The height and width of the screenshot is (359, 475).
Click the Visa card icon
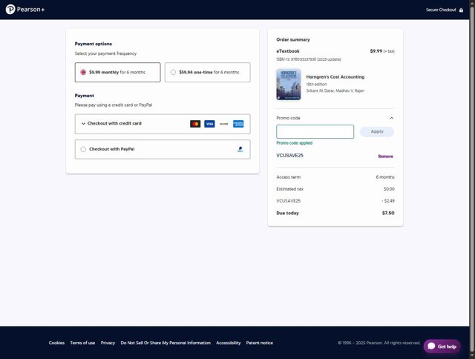[x=209, y=124]
